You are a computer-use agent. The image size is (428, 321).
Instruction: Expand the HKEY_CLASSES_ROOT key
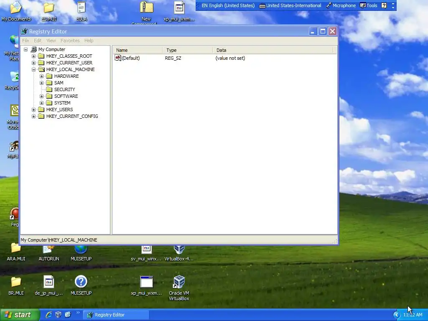coord(33,56)
